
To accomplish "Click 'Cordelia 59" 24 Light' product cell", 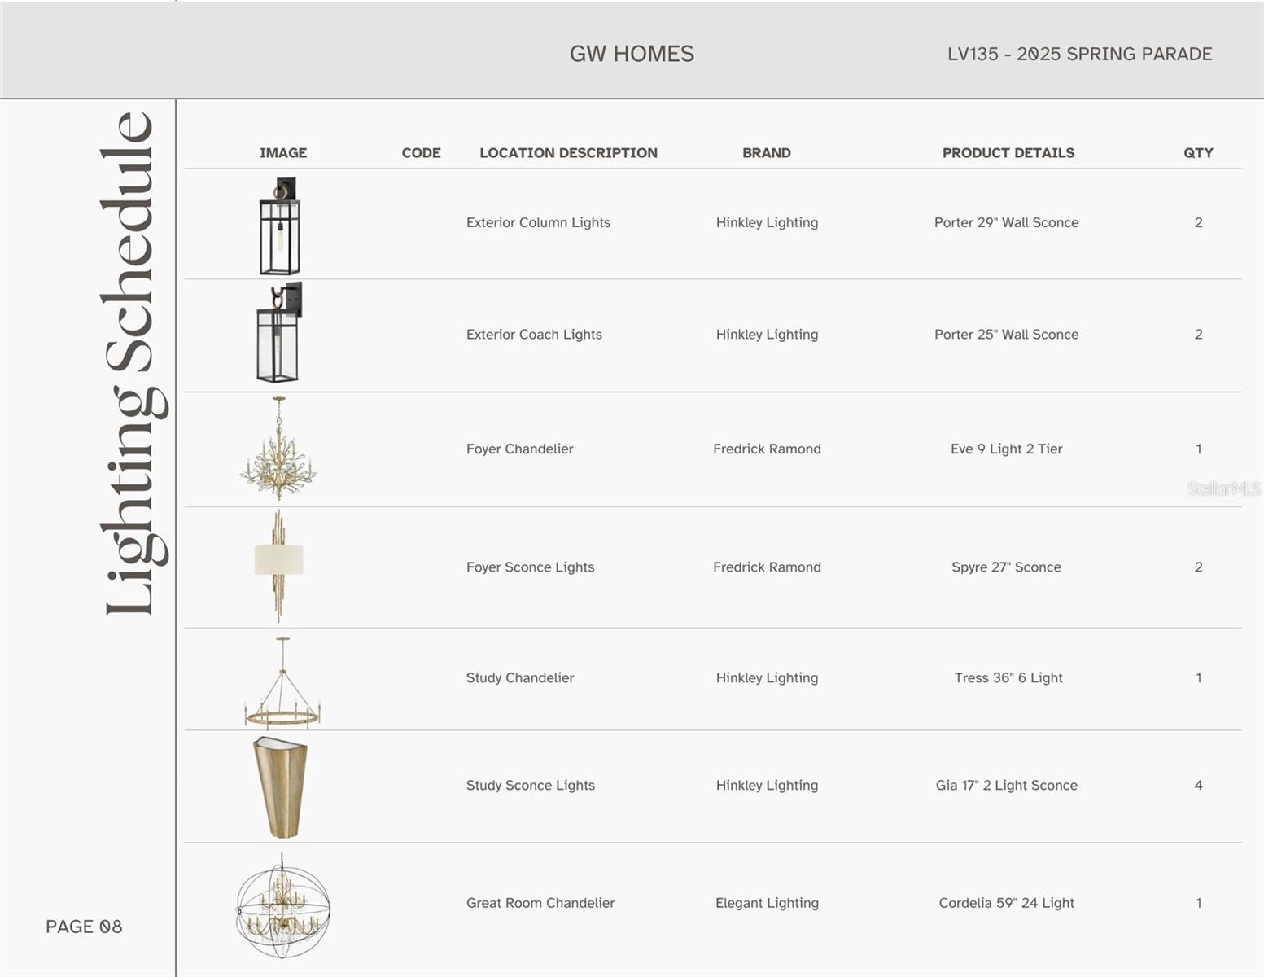I will click(1006, 902).
